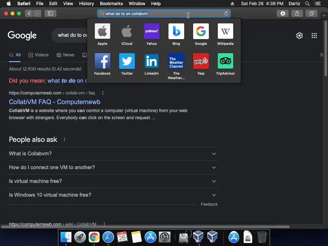Open the Apple menu
Screen dimensions: 328x246
point(9,3)
